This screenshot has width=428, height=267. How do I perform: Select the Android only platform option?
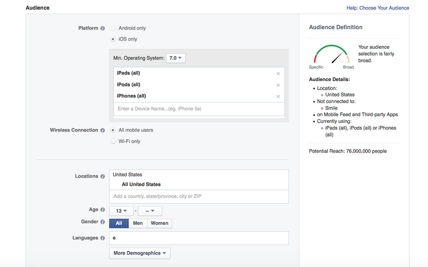(113, 28)
